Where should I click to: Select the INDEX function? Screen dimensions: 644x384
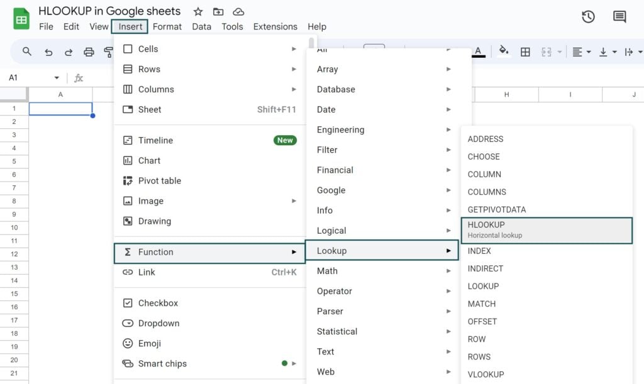coord(547,251)
